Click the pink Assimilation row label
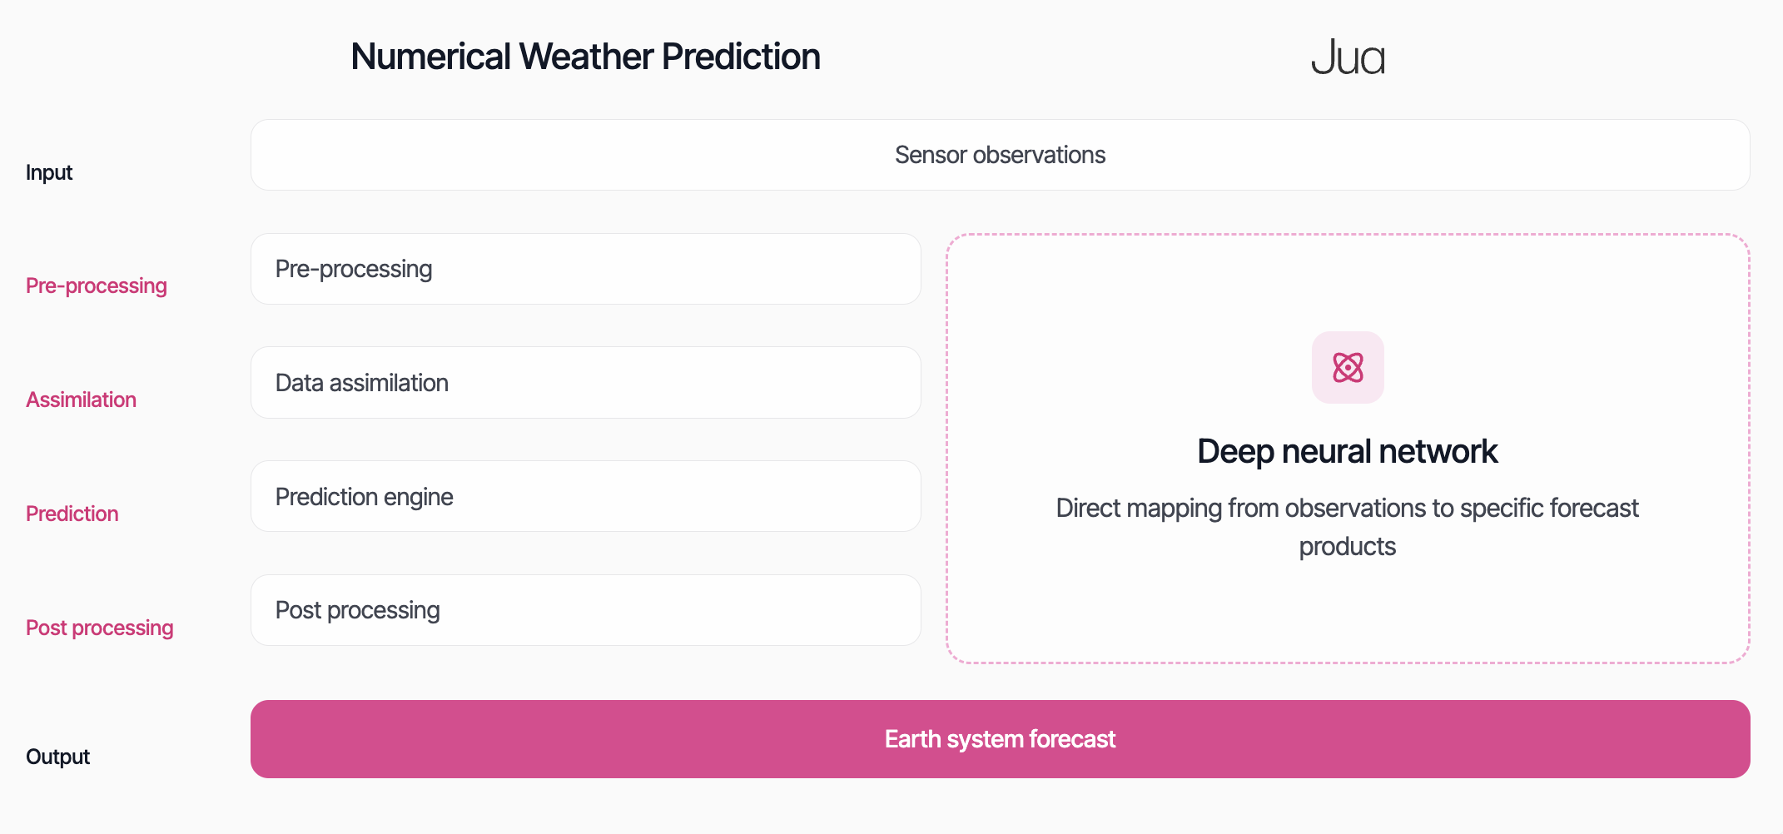This screenshot has height=834, width=1783. click(81, 400)
